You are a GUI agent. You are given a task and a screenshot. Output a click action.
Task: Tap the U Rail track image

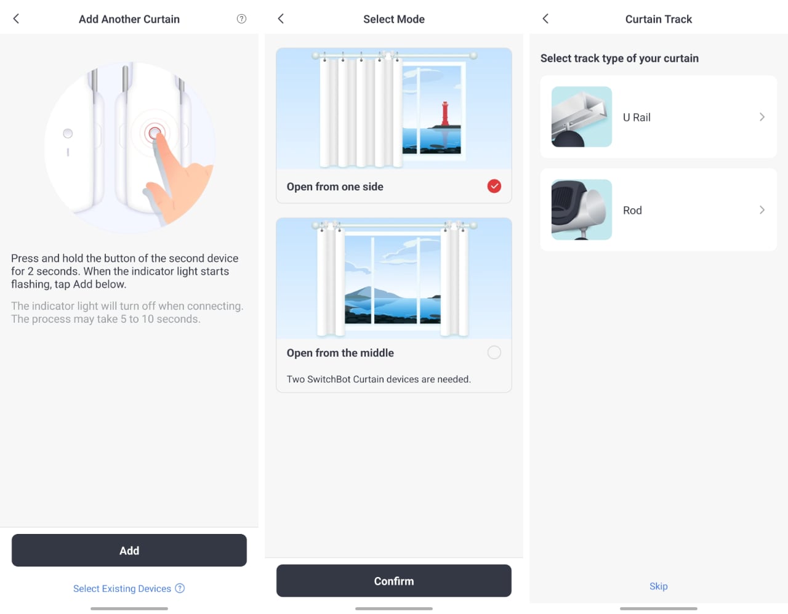582,116
